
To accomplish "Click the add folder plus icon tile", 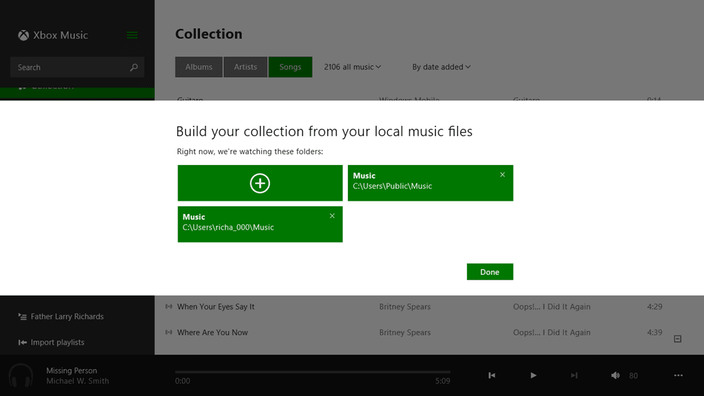I will (260, 183).
